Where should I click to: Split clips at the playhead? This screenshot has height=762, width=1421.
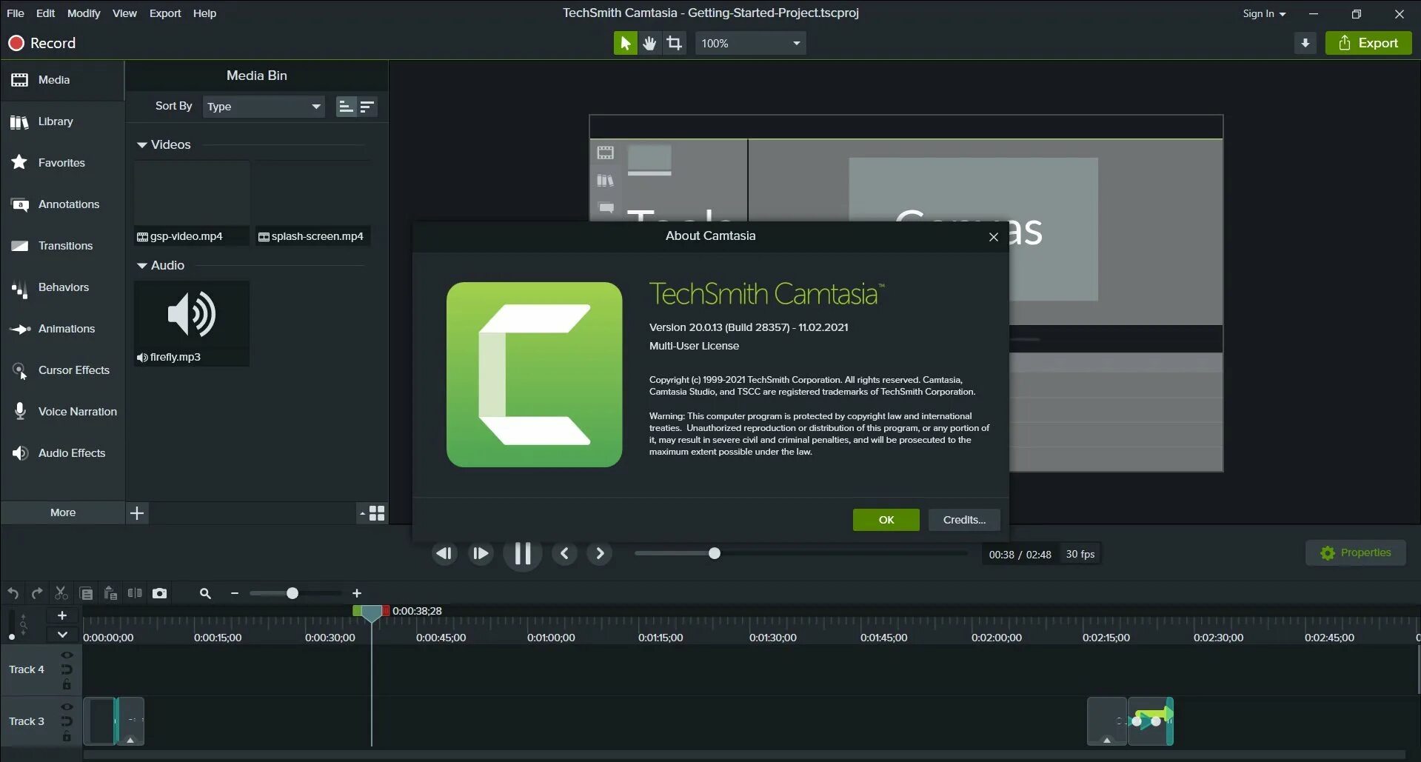click(135, 593)
